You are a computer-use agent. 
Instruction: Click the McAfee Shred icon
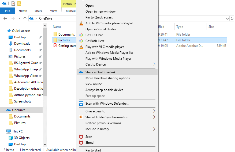click(81, 143)
